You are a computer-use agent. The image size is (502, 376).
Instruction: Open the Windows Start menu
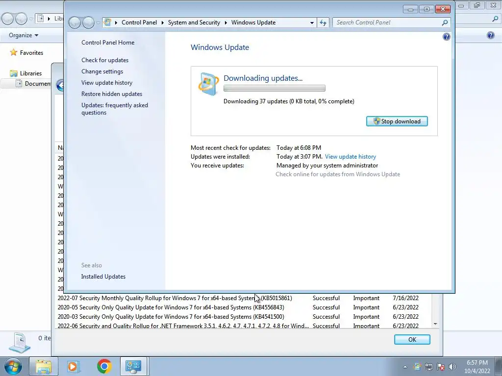pyautogui.click(x=13, y=366)
